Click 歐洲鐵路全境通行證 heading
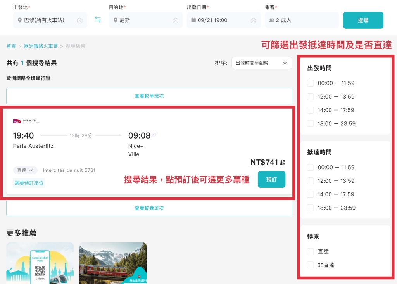 (x=28, y=78)
